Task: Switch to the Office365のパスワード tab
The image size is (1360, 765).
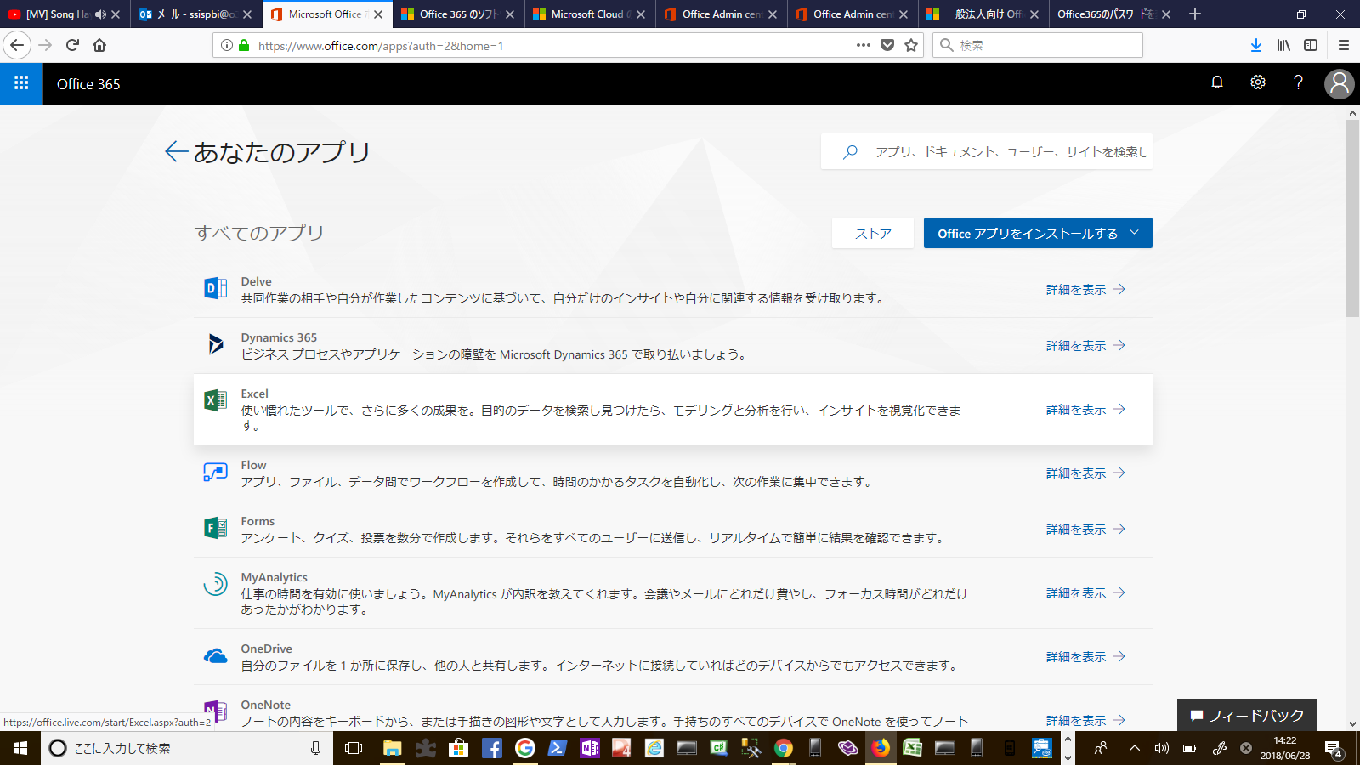Action: point(1113,14)
